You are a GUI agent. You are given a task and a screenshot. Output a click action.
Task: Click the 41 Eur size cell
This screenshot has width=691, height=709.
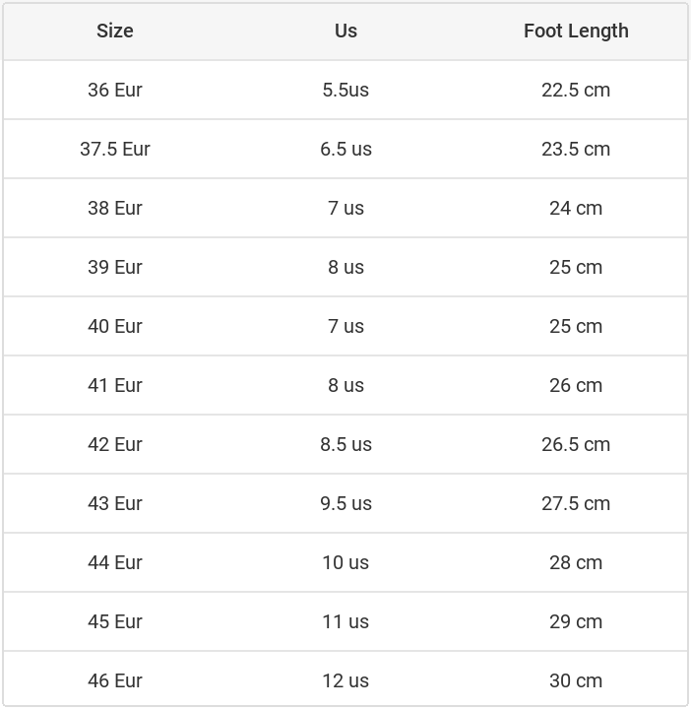point(115,385)
